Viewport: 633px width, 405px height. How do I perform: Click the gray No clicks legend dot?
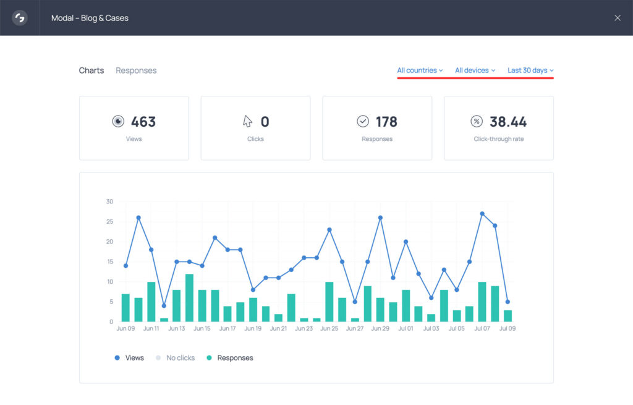(157, 357)
